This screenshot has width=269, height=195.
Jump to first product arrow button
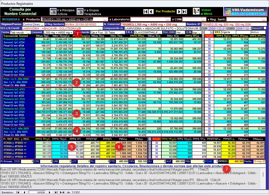click(146, 12)
